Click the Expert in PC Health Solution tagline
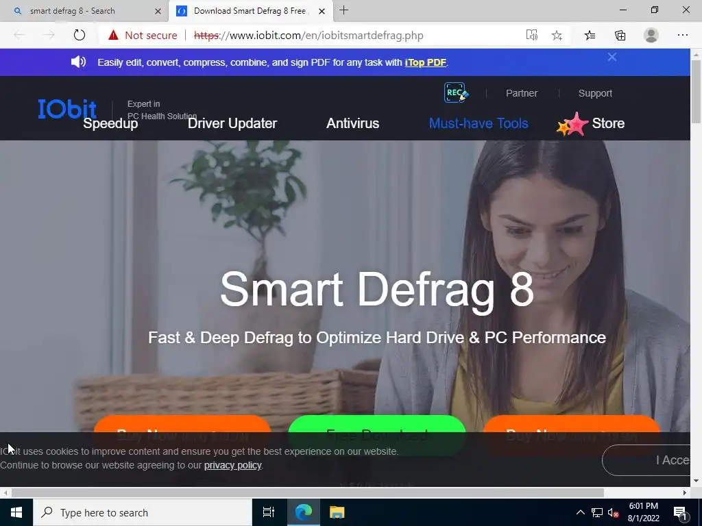This screenshot has width=702, height=526. (x=162, y=110)
